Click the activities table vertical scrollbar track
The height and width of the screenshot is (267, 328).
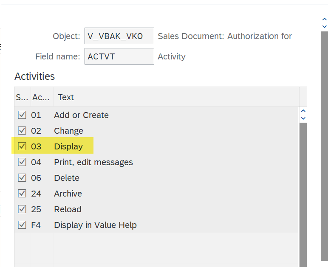[303, 191]
